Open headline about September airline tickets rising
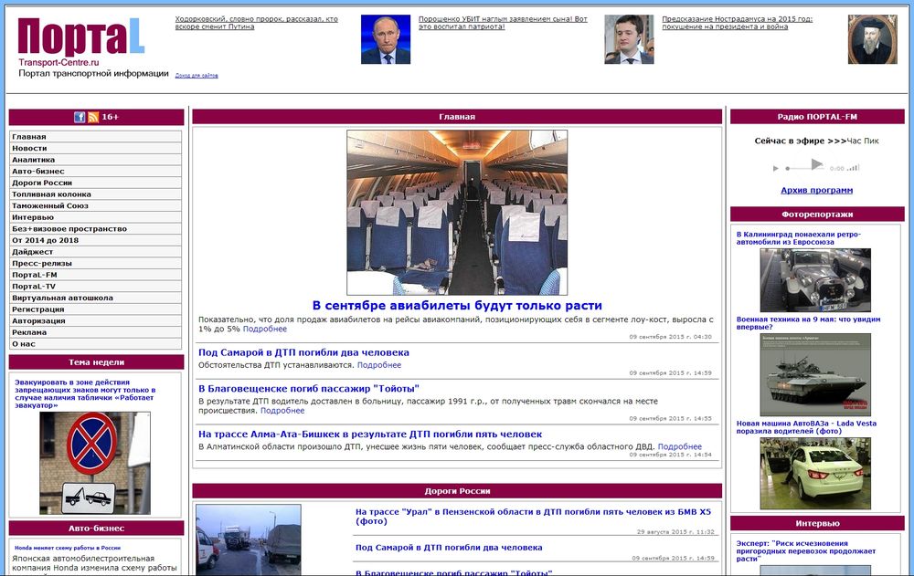The width and height of the screenshot is (914, 576). tap(457, 305)
